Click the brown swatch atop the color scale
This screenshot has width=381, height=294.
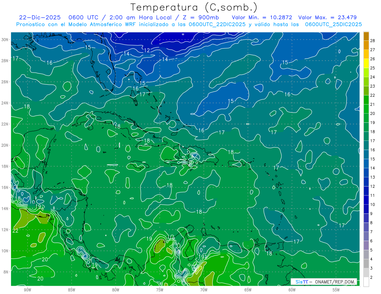pyautogui.click(x=366, y=36)
